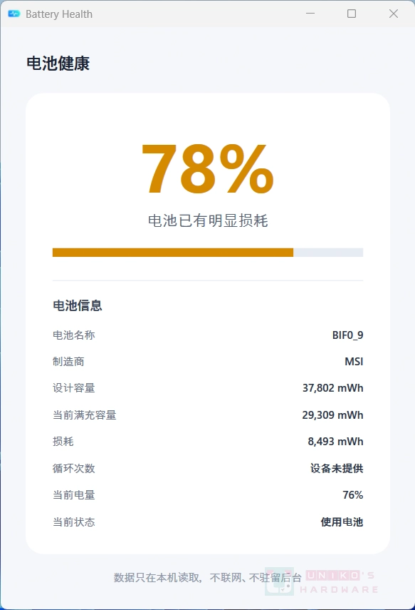Click the cycle count value 设备未提供
415x610 pixels.
[337, 468]
